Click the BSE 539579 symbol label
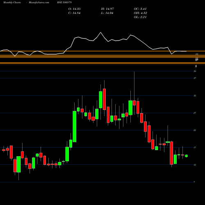The width and height of the screenshot is (205, 205). click(64, 2)
